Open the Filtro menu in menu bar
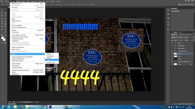Viewport: 195px width, 109px height. click(x=40, y=1)
